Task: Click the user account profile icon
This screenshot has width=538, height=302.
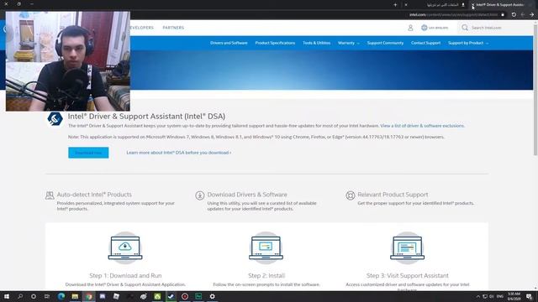Action: 410,28
